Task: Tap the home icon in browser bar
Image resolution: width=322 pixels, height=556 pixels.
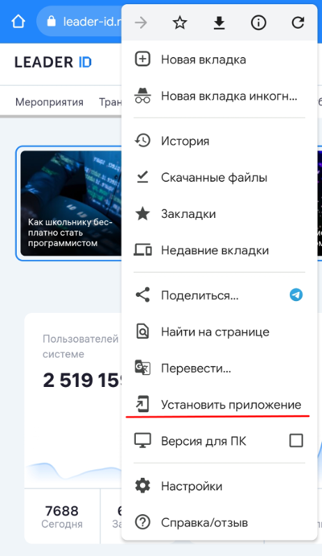Action: [18, 22]
